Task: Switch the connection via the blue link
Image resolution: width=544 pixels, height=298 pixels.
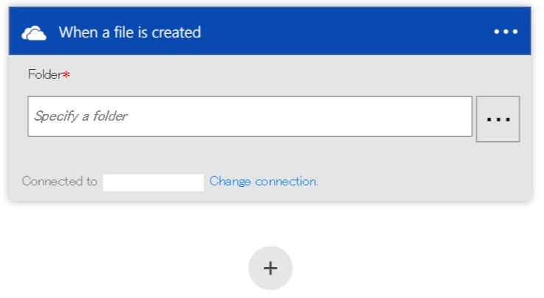Action: [x=264, y=181]
